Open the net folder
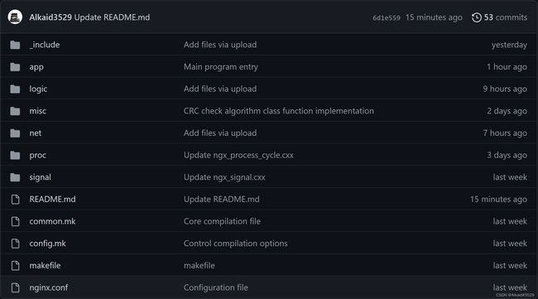This screenshot has width=538, height=299. 36,133
